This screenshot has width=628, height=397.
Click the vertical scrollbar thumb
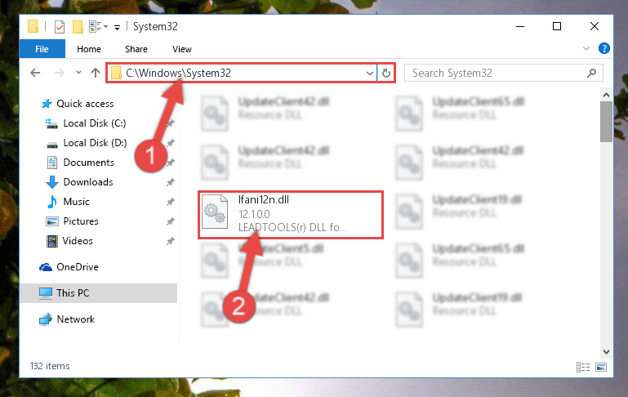pos(606,122)
